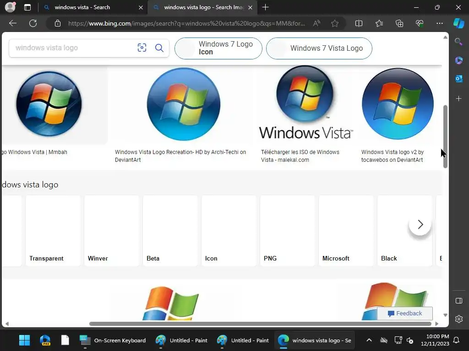Choose the Winver related search card
469x351 pixels.
(x=112, y=230)
